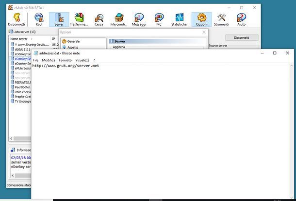Click the Informazioni panel icon
This screenshot has width=296, height=201.
[13, 150]
